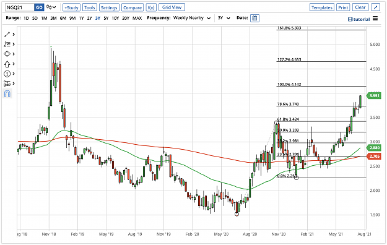The image size is (387, 245).
Task: Open chart Settings
Action: point(109,7)
